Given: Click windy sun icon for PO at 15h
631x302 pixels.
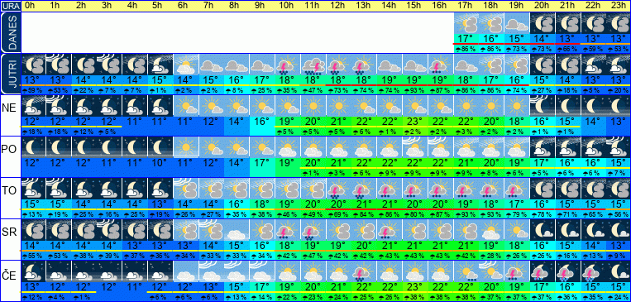Looking at the screenshot, I should (x=414, y=147).
